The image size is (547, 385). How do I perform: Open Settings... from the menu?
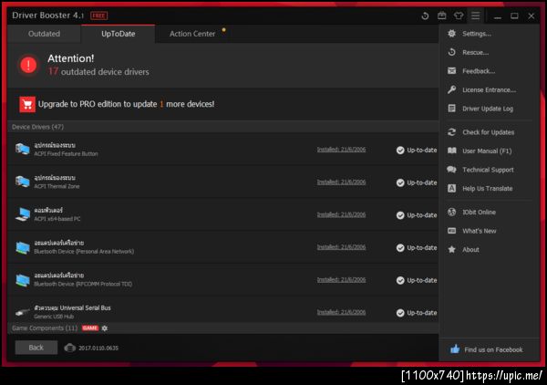488,34
